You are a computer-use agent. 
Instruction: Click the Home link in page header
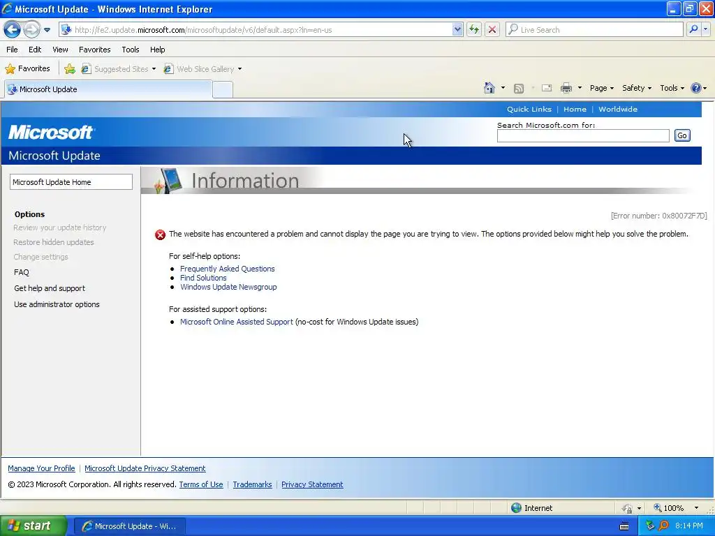575,110
